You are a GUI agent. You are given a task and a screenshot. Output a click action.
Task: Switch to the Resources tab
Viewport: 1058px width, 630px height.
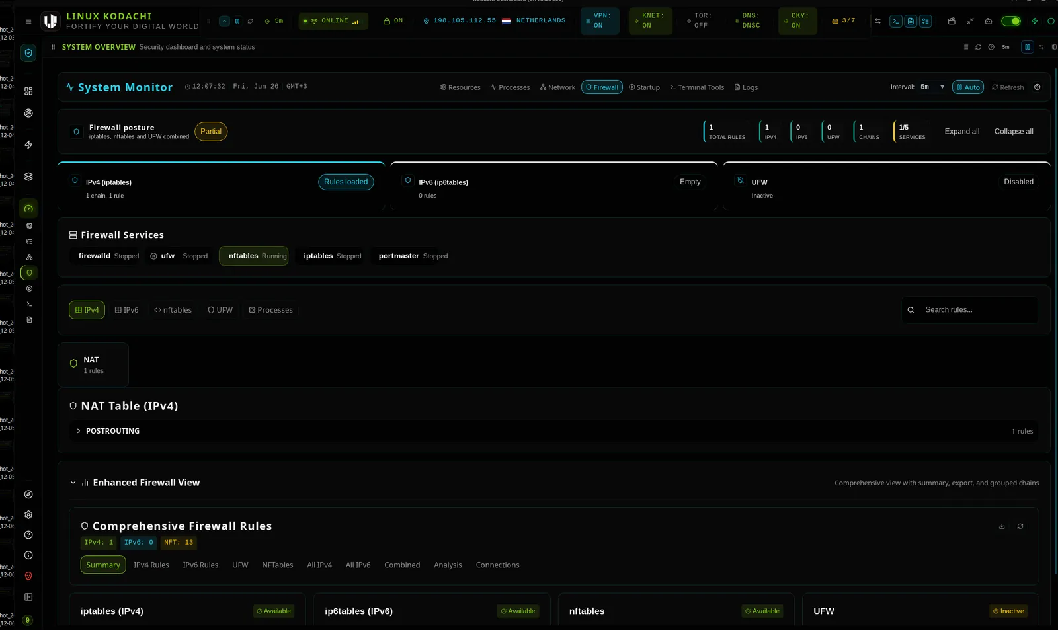tap(460, 87)
